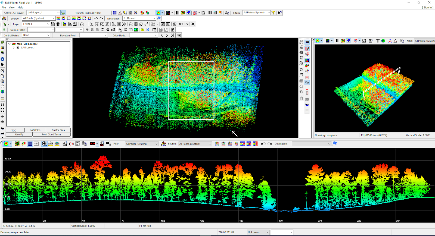The width and height of the screenshot is (435, 236).
Task: Click the full extent globe icon
Action: [x=2, y=92]
